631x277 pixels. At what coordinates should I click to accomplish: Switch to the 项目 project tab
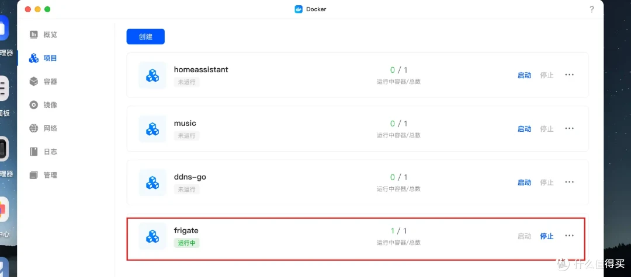[x=43, y=58]
